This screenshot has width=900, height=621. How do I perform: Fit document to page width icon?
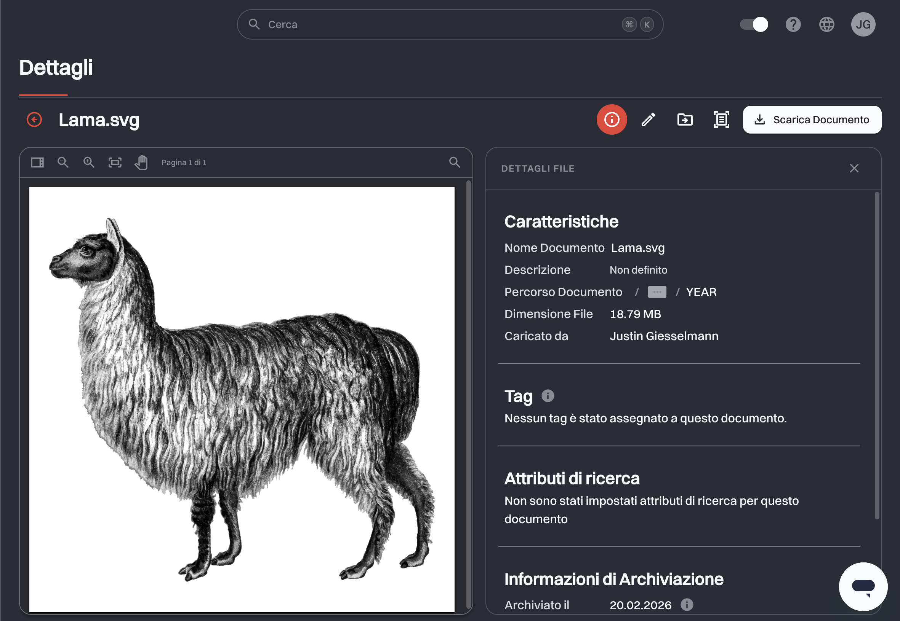click(x=115, y=162)
